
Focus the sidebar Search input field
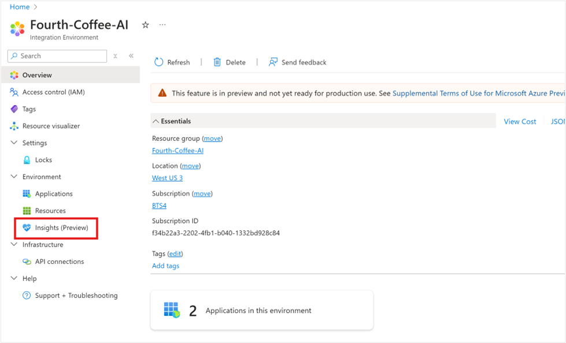click(x=57, y=56)
